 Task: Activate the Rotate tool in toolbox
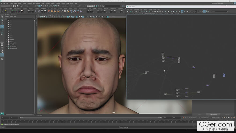[x=2, y=30]
